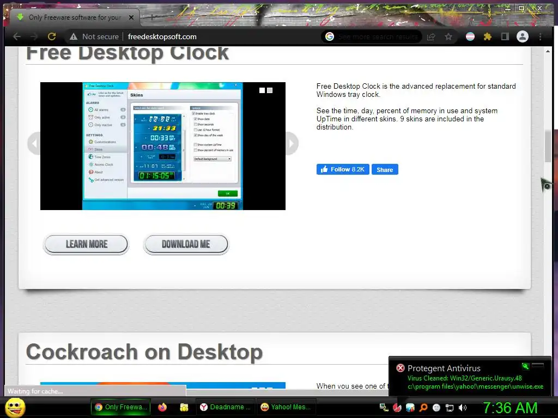The image size is (558, 418).
Task: Click the browser forward arrow
Action: click(x=34, y=36)
